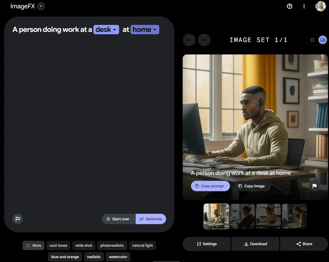Add the 'natural light' style chip

pyautogui.click(x=142, y=246)
